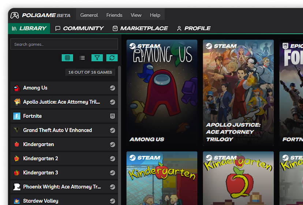The width and height of the screenshot is (303, 205).
Task: Click the Steam icon on the Phoenix Wright row
Action: pyautogui.click(x=112, y=187)
